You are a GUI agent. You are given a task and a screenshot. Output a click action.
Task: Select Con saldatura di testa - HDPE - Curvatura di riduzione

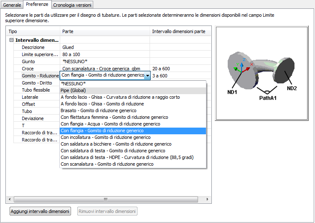[x=133, y=157]
